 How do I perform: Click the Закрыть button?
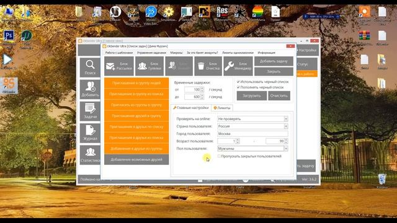point(274,72)
